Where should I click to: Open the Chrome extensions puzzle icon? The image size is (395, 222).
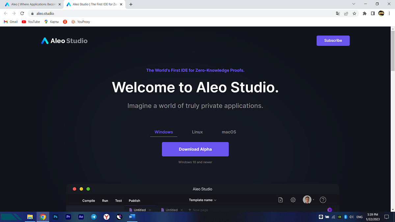(364, 13)
